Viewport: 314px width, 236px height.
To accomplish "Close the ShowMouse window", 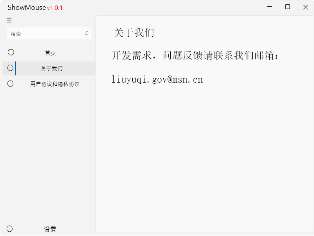I will [305, 7].
